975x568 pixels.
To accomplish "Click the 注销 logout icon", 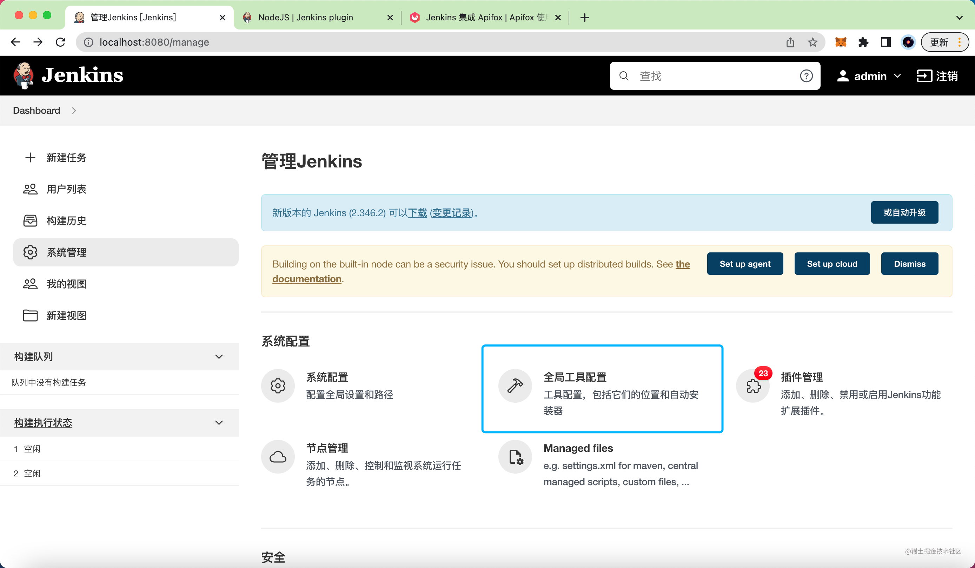I will tap(926, 76).
